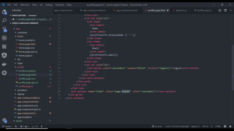The image size is (234, 131).
Task: Click the unsaved dot on profile.page.html tab
Action: (168, 11)
